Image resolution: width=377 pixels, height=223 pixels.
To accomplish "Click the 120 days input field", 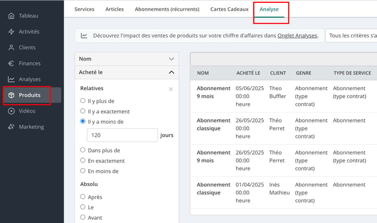I will (122, 135).
